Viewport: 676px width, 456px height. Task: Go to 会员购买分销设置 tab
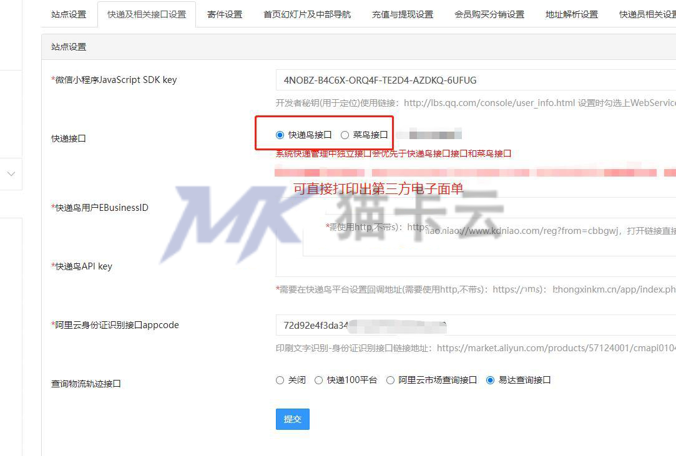(489, 14)
